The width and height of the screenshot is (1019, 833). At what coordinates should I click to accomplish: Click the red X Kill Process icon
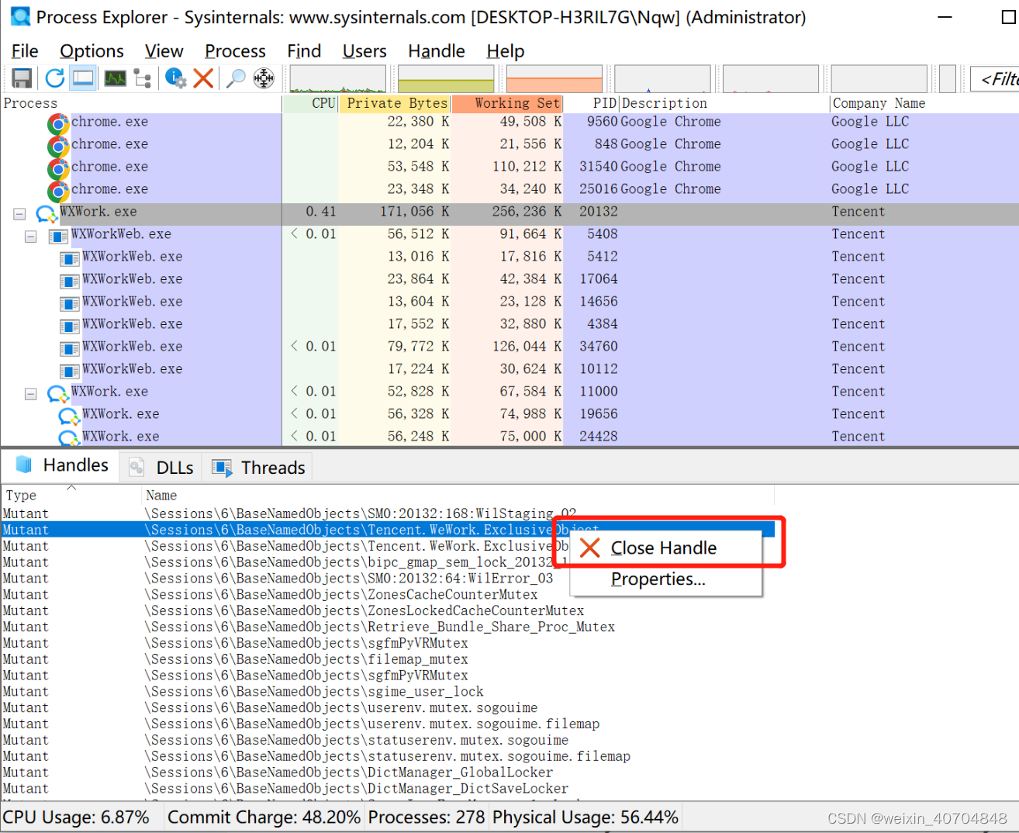(203, 78)
